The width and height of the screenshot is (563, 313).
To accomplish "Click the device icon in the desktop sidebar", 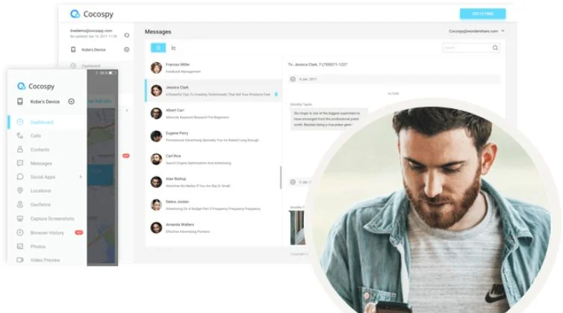I will click(73, 49).
